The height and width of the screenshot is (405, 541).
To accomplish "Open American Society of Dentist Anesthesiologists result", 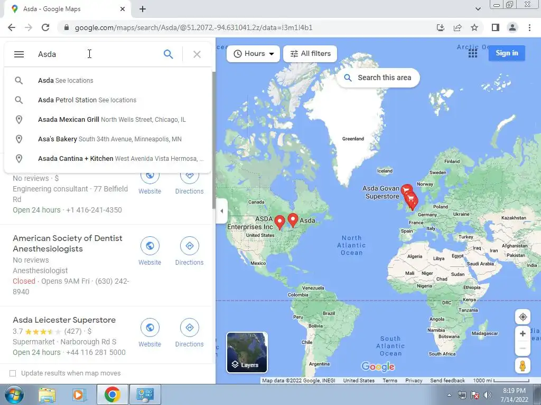I will [x=68, y=244].
